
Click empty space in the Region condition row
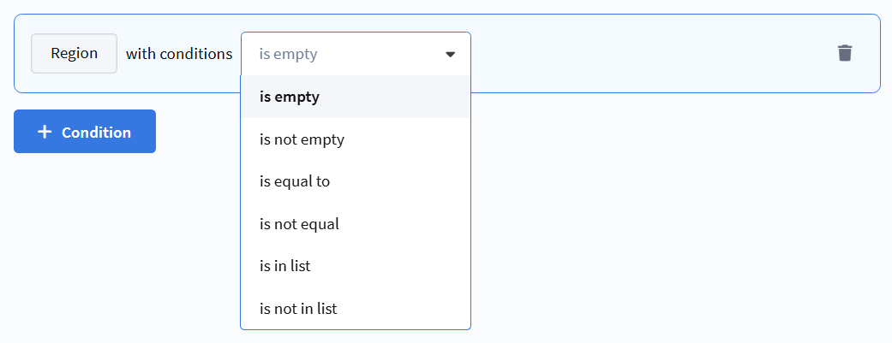[651, 54]
